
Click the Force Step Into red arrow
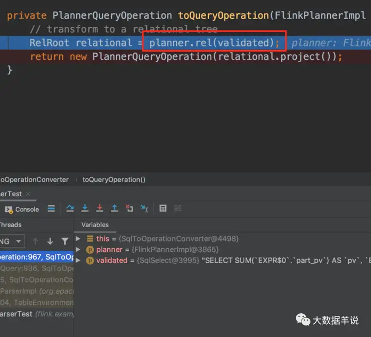click(x=99, y=208)
